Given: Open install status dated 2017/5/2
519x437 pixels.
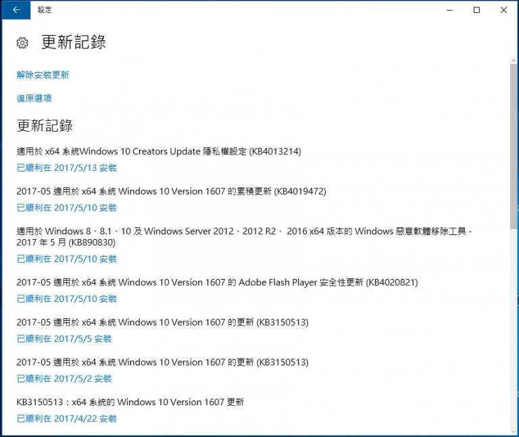Looking at the screenshot, I should pyautogui.click(x=64, y=379).
